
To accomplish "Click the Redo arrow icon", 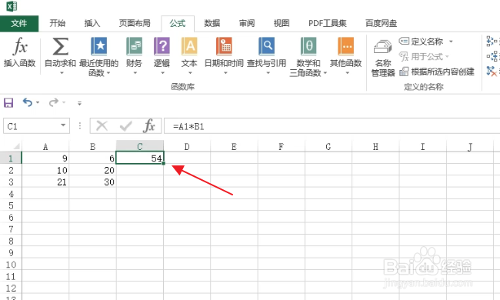I will pyautogui.click(x=54, y=102).
